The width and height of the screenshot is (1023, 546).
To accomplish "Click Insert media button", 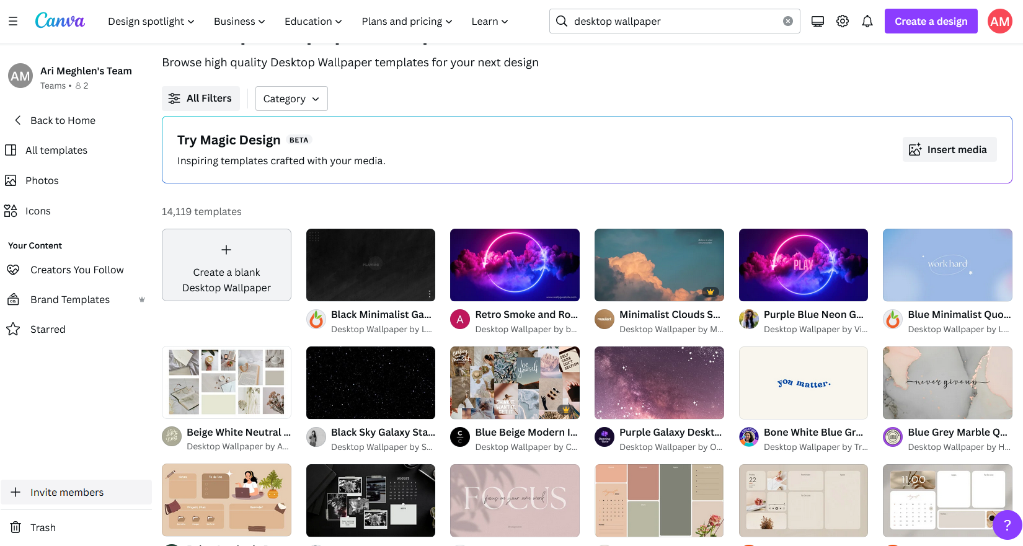I will (949, 149).
